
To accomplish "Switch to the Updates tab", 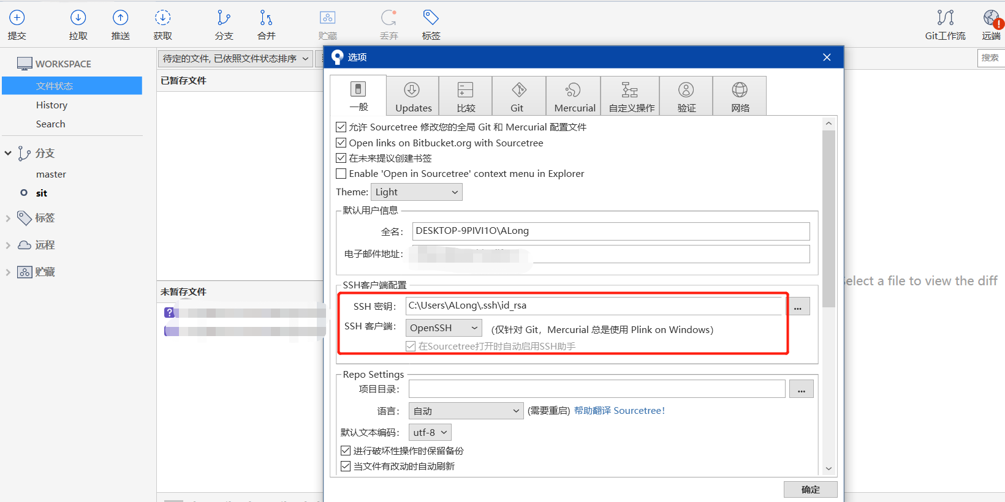I will [413, 96].
